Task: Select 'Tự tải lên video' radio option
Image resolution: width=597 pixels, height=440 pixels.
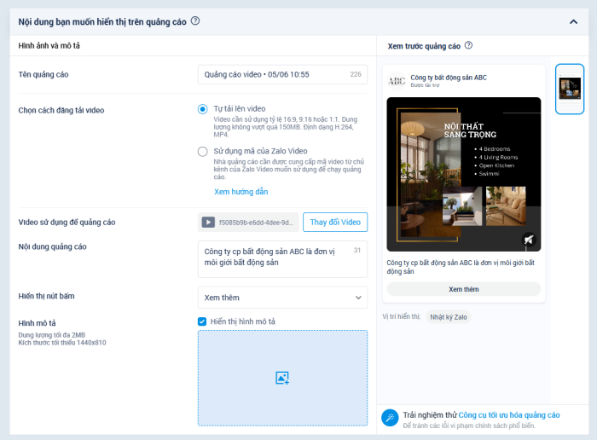Action: (203, 109)
